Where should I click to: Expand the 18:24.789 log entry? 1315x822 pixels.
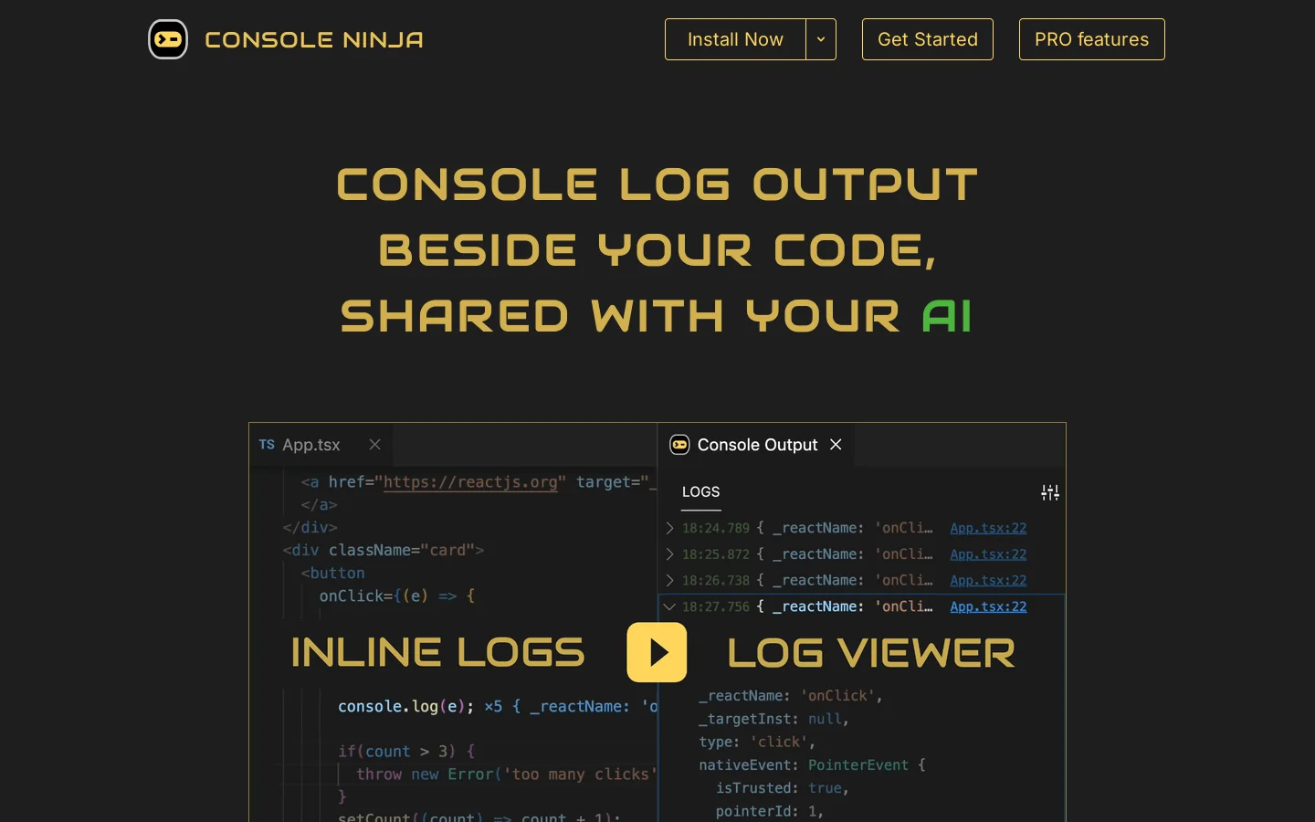click(x=669, y=528)
